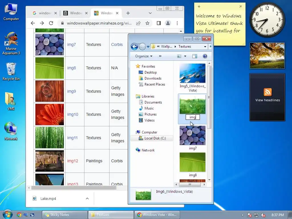Screen dimensions: 292x219
Task: Click Explorer back button
Action: tap(134, 46)
